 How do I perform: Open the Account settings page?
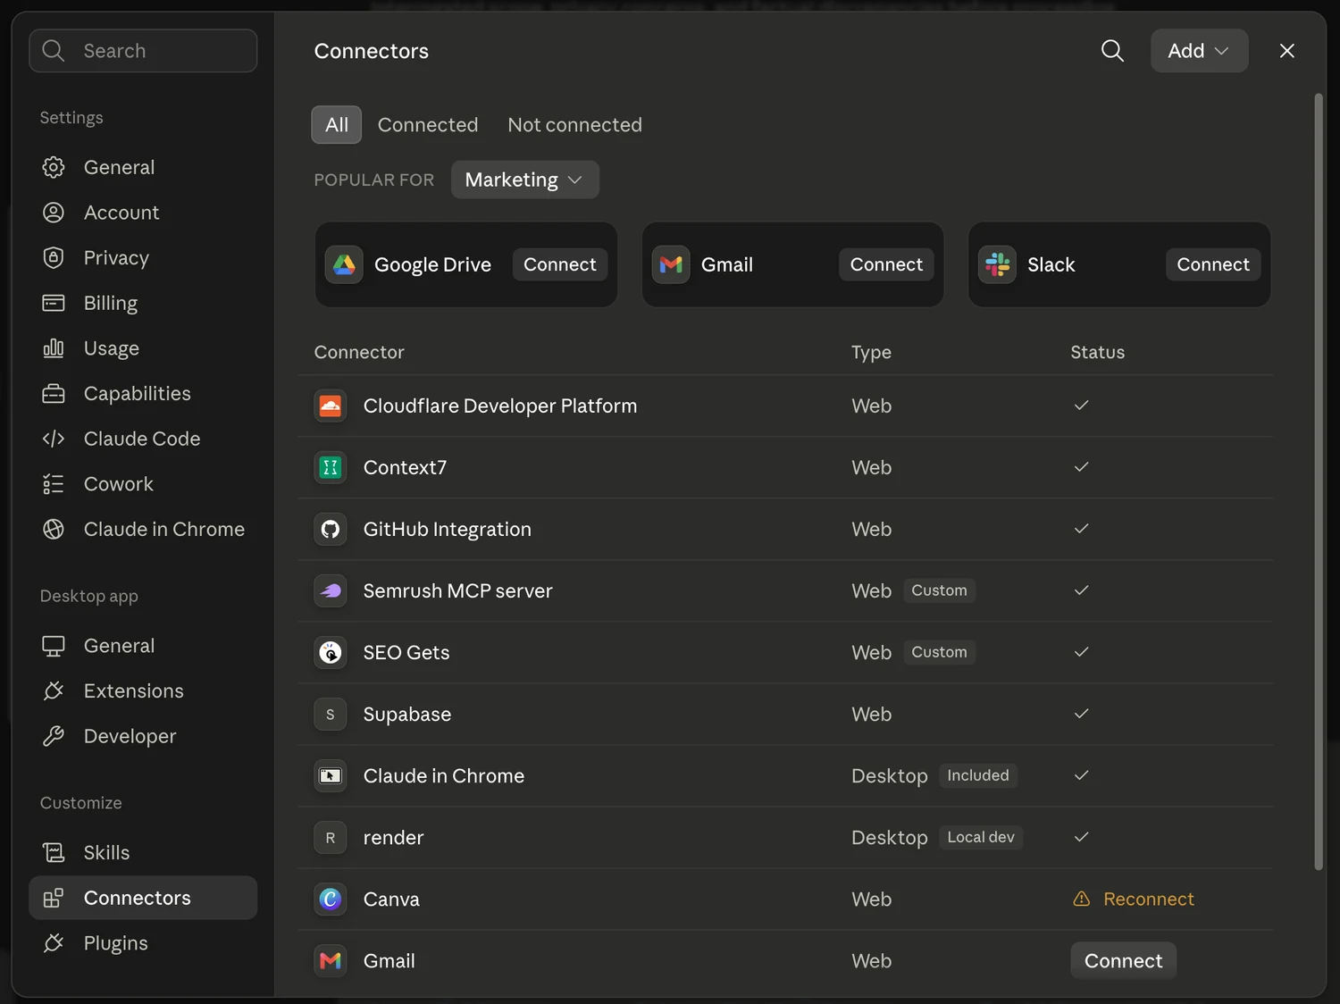tap(143, 213)
